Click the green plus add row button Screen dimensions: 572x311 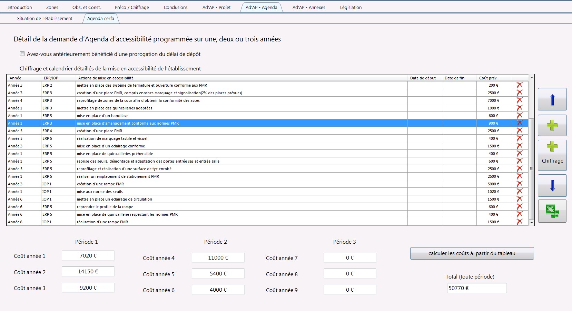click(x=552, y=125)
